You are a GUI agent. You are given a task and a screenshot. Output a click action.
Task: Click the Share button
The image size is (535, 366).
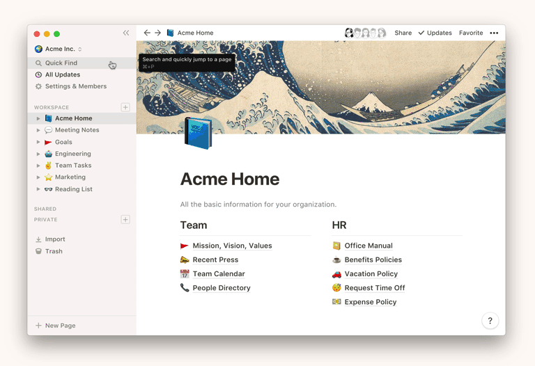(x=403, y=33)
